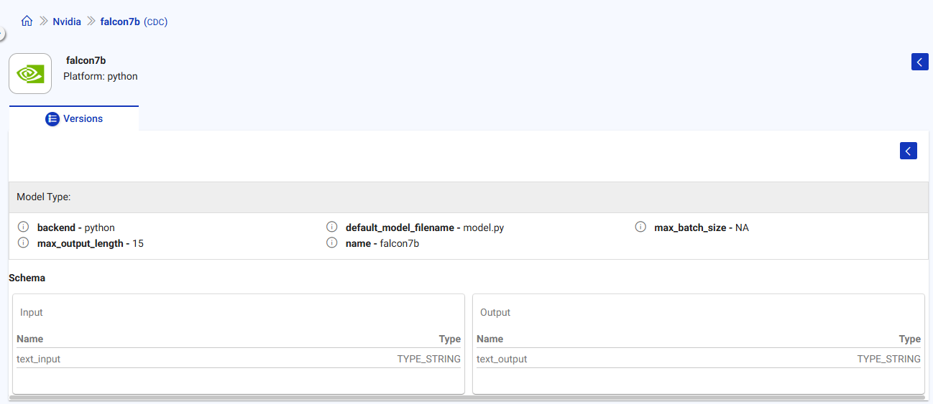The width and height of the screenshot is (933, 404).
Task: Open the Nvidia breadcrumb link
Action: (67, 22)
